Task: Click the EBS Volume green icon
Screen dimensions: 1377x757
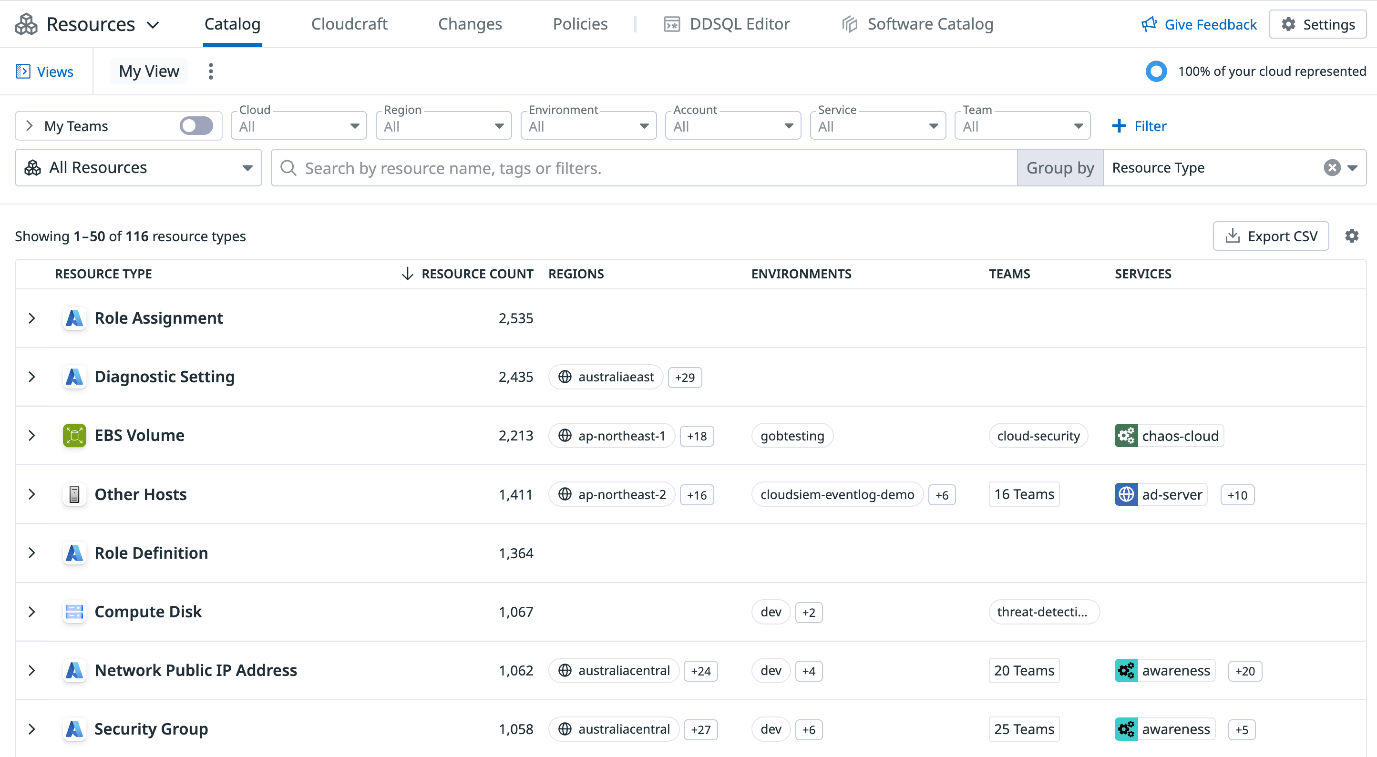Action: click(74, 435)
